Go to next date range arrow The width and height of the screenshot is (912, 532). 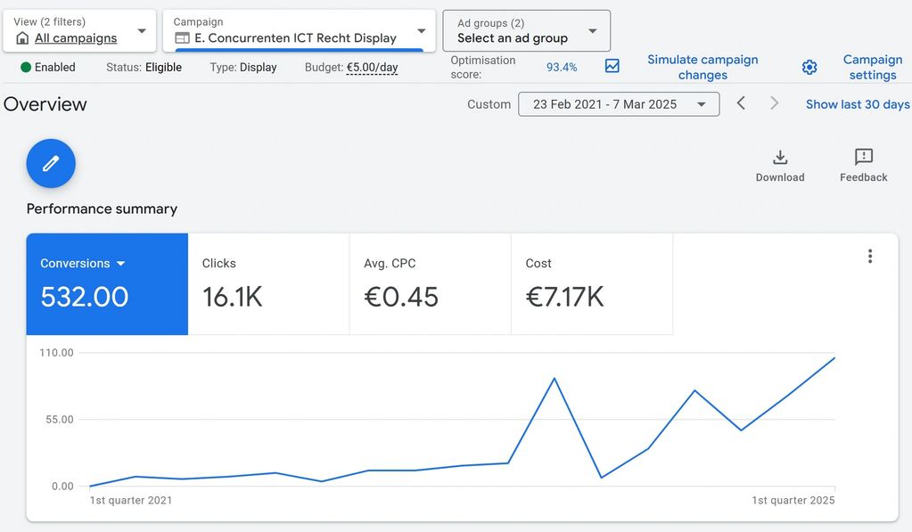tap(774, 103)
